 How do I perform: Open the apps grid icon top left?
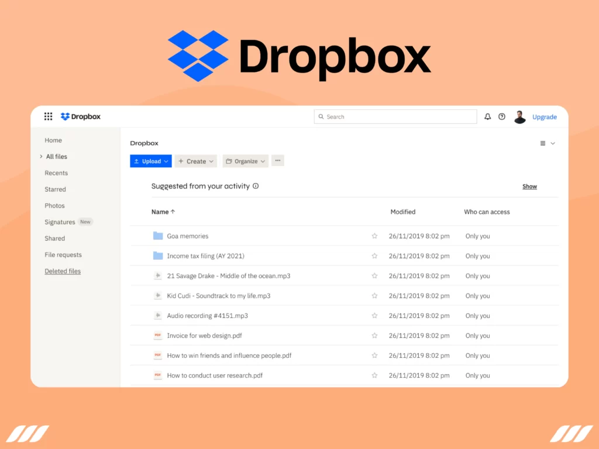coord(48,116)
